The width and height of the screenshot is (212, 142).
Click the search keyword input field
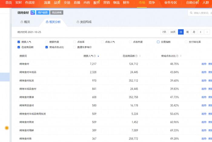201,13
